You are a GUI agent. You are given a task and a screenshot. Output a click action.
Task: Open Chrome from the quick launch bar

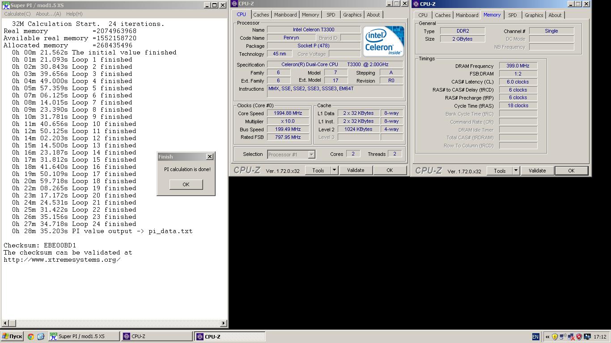(x=31, y=337)
